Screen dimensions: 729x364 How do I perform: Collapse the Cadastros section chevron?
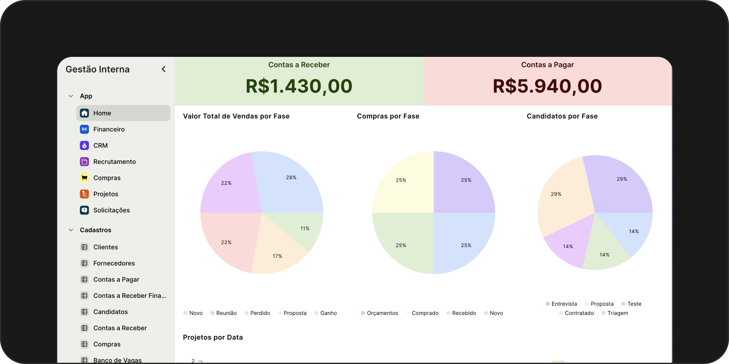(71, 230)
